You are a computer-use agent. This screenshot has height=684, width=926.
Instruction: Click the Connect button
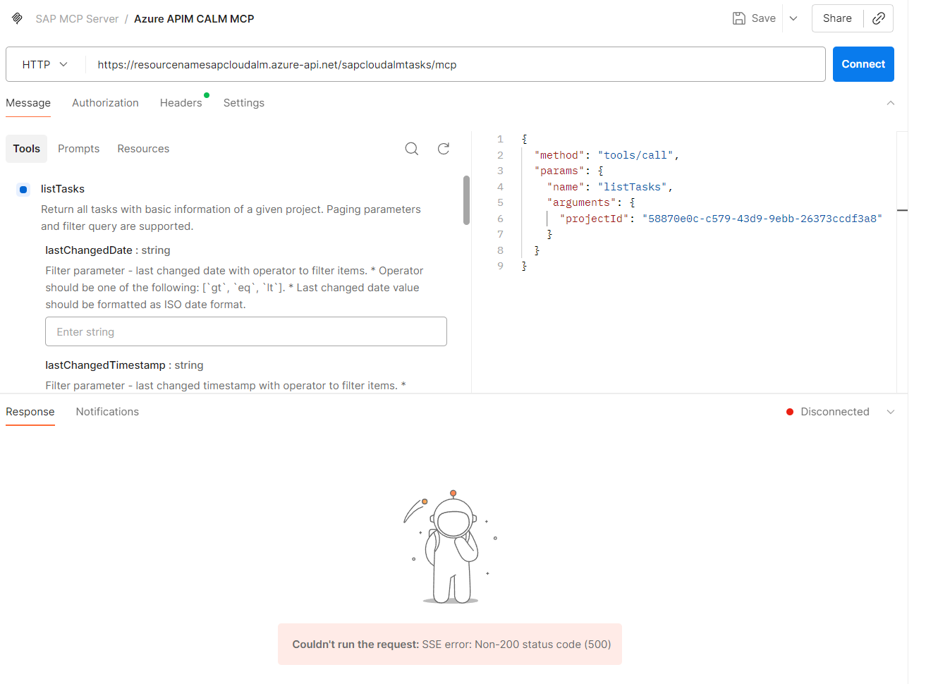tap(863, 64)
